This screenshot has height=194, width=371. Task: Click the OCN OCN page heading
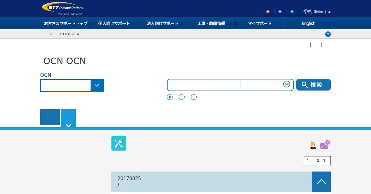(65, 61)
